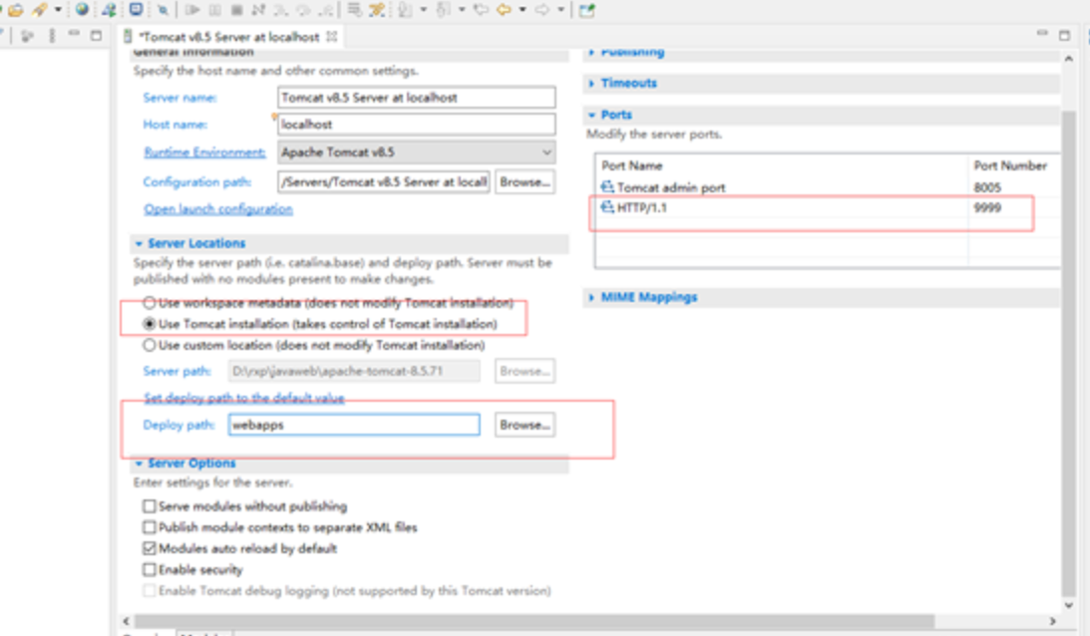Image resolution: width=1090 pixels, height=636 pixels.
Task: Click the open folder toolbar icon
Action: [16, 10]
